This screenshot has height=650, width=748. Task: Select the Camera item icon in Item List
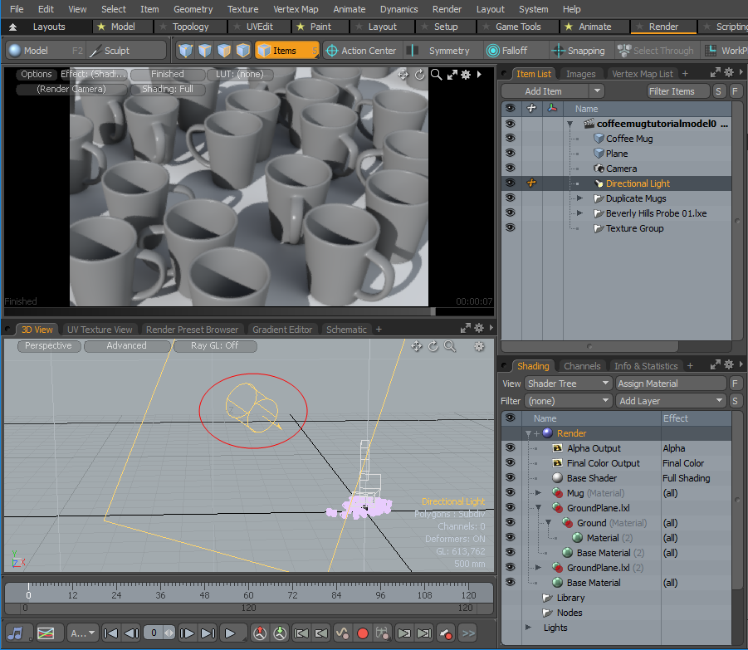[x=599, y=169]
